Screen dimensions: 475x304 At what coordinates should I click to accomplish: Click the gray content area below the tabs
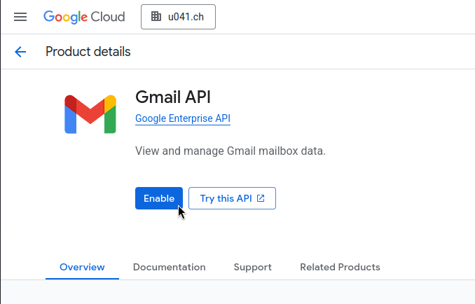pyautogui.click(x=238, y=292)
